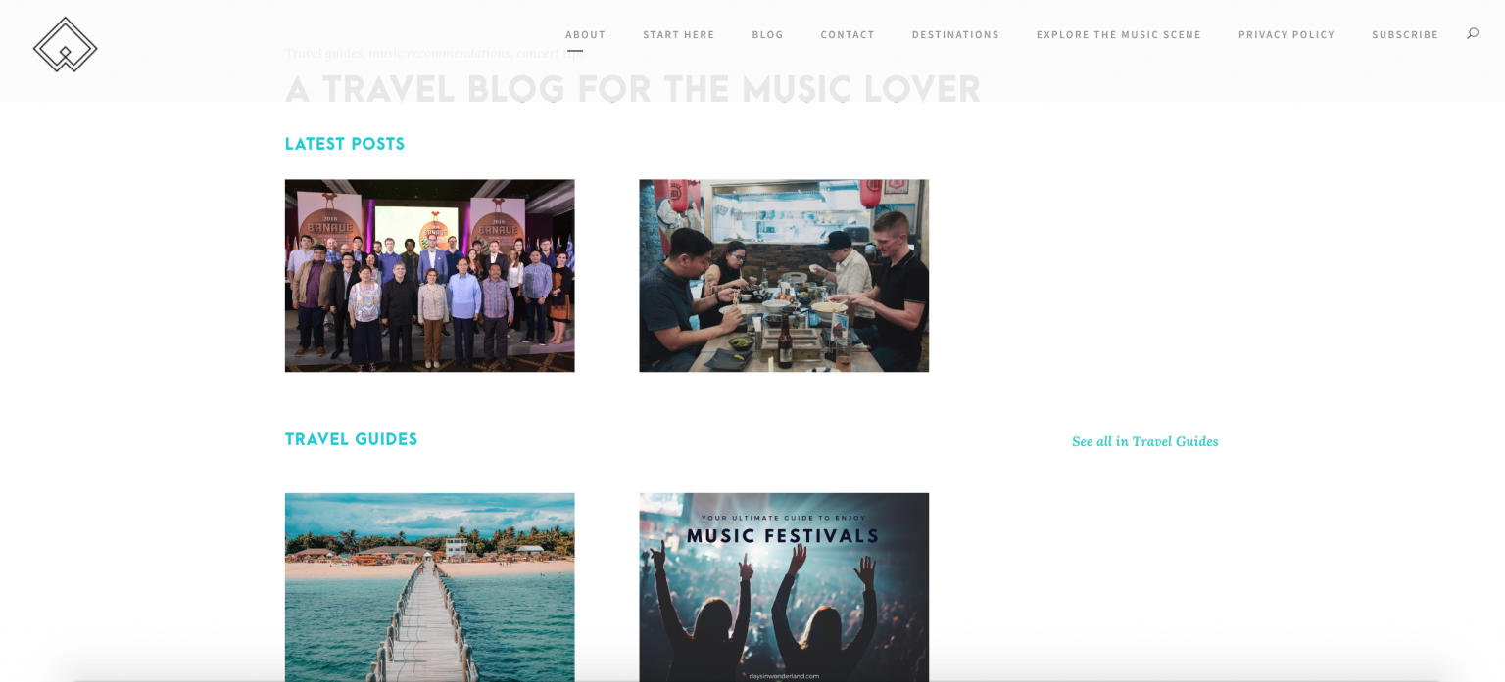Open the restaurant dining photo post
The image size is (1505, 682).
[x=784, y=276]
